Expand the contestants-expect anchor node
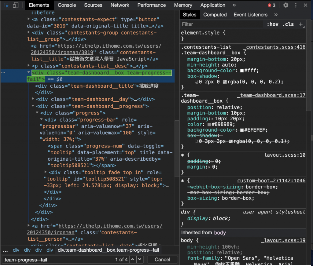Viewport: 313px width, 266px height. [28, 19]
